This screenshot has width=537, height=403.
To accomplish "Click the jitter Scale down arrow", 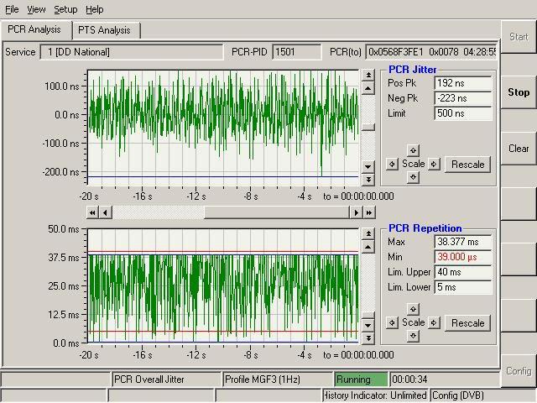I will tap(413, 177).
